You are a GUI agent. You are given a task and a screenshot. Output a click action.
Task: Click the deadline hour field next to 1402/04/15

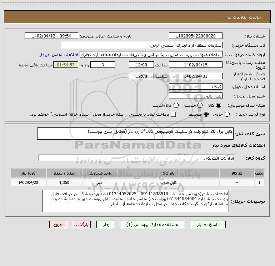[141, 65]
